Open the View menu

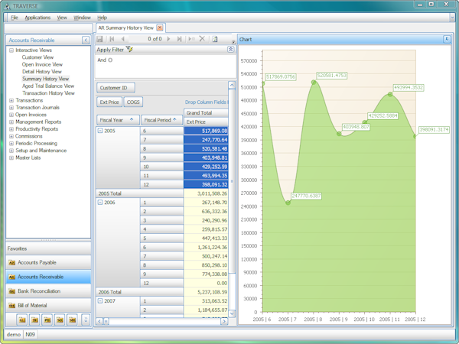tap(62, 18)
